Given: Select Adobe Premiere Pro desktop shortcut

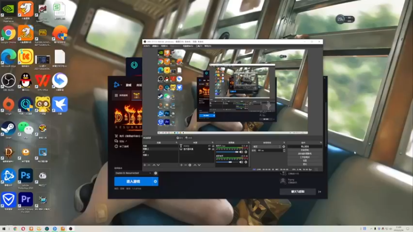Looking at the screenshot, I should coord(25,202).
